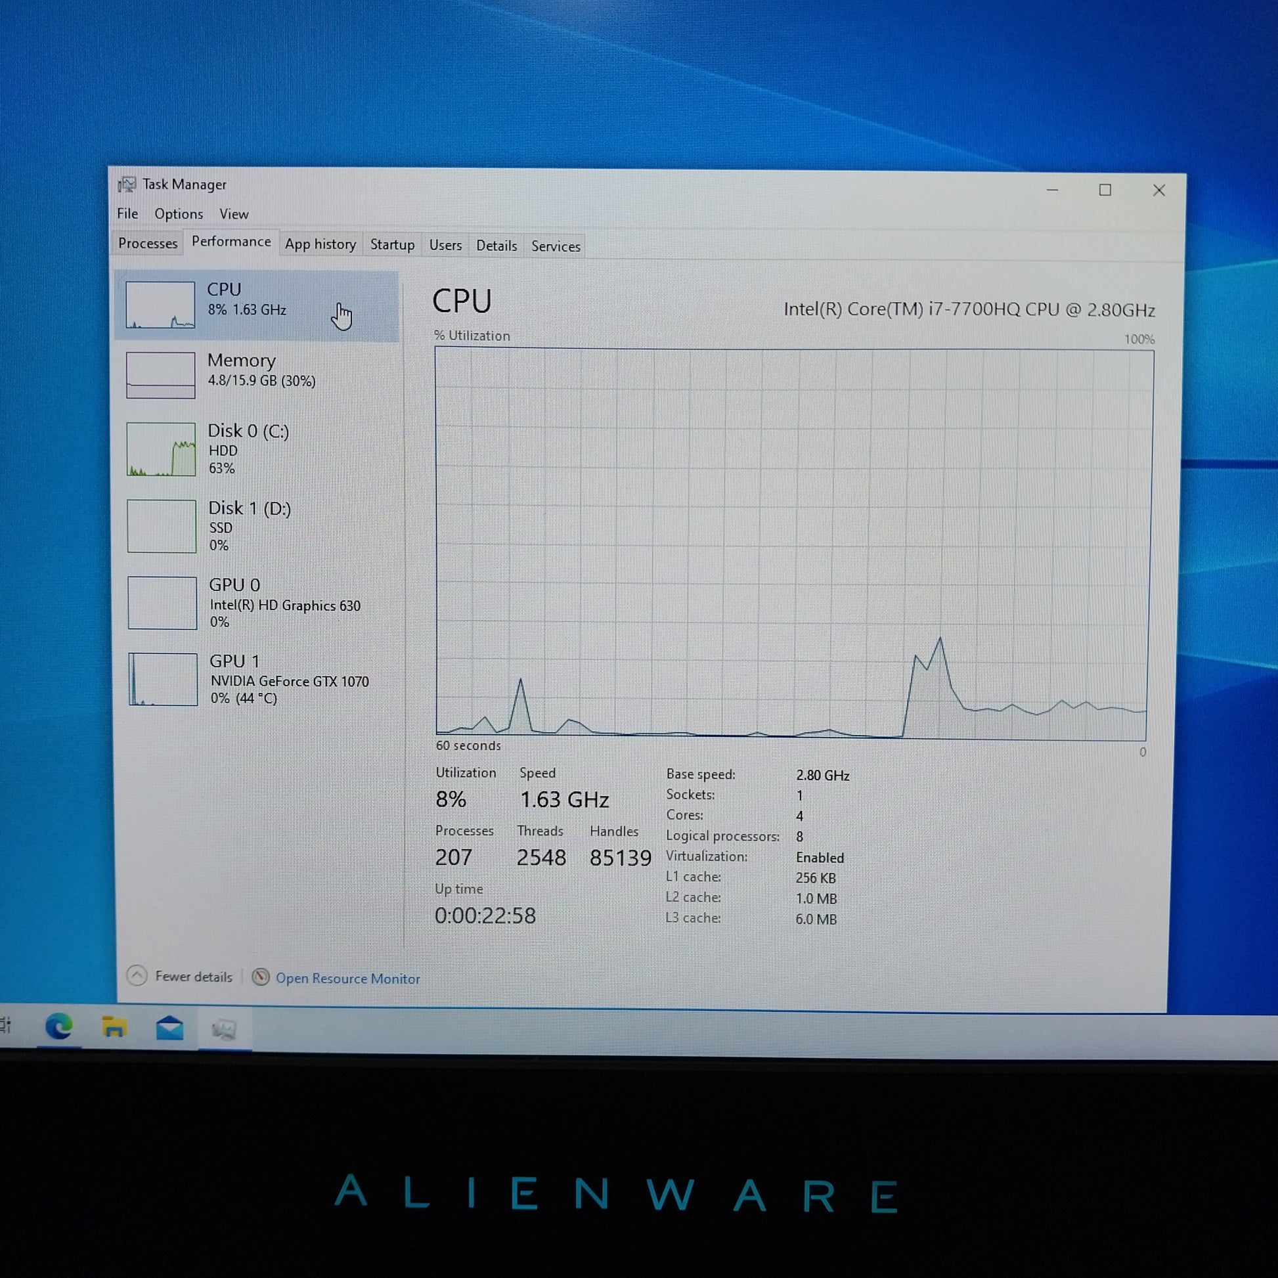Click the up time 0:00:22:58 value
The width and height of the screenshot is (1278, 1278).
pyautogui.click(x=485, y=915)
